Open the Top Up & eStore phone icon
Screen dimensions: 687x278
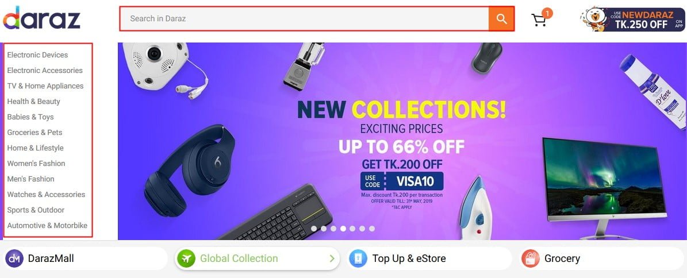[358, 258]
